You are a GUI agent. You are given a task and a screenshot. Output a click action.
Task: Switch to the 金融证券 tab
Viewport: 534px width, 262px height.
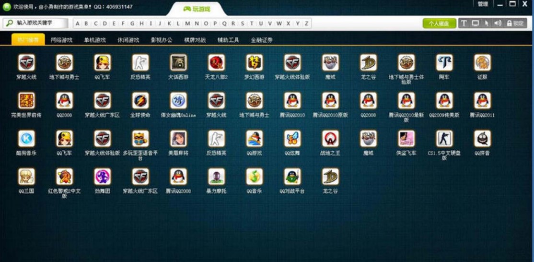tap(262, 40)
